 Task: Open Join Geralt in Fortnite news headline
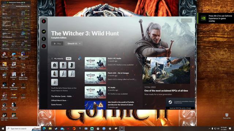121,103
